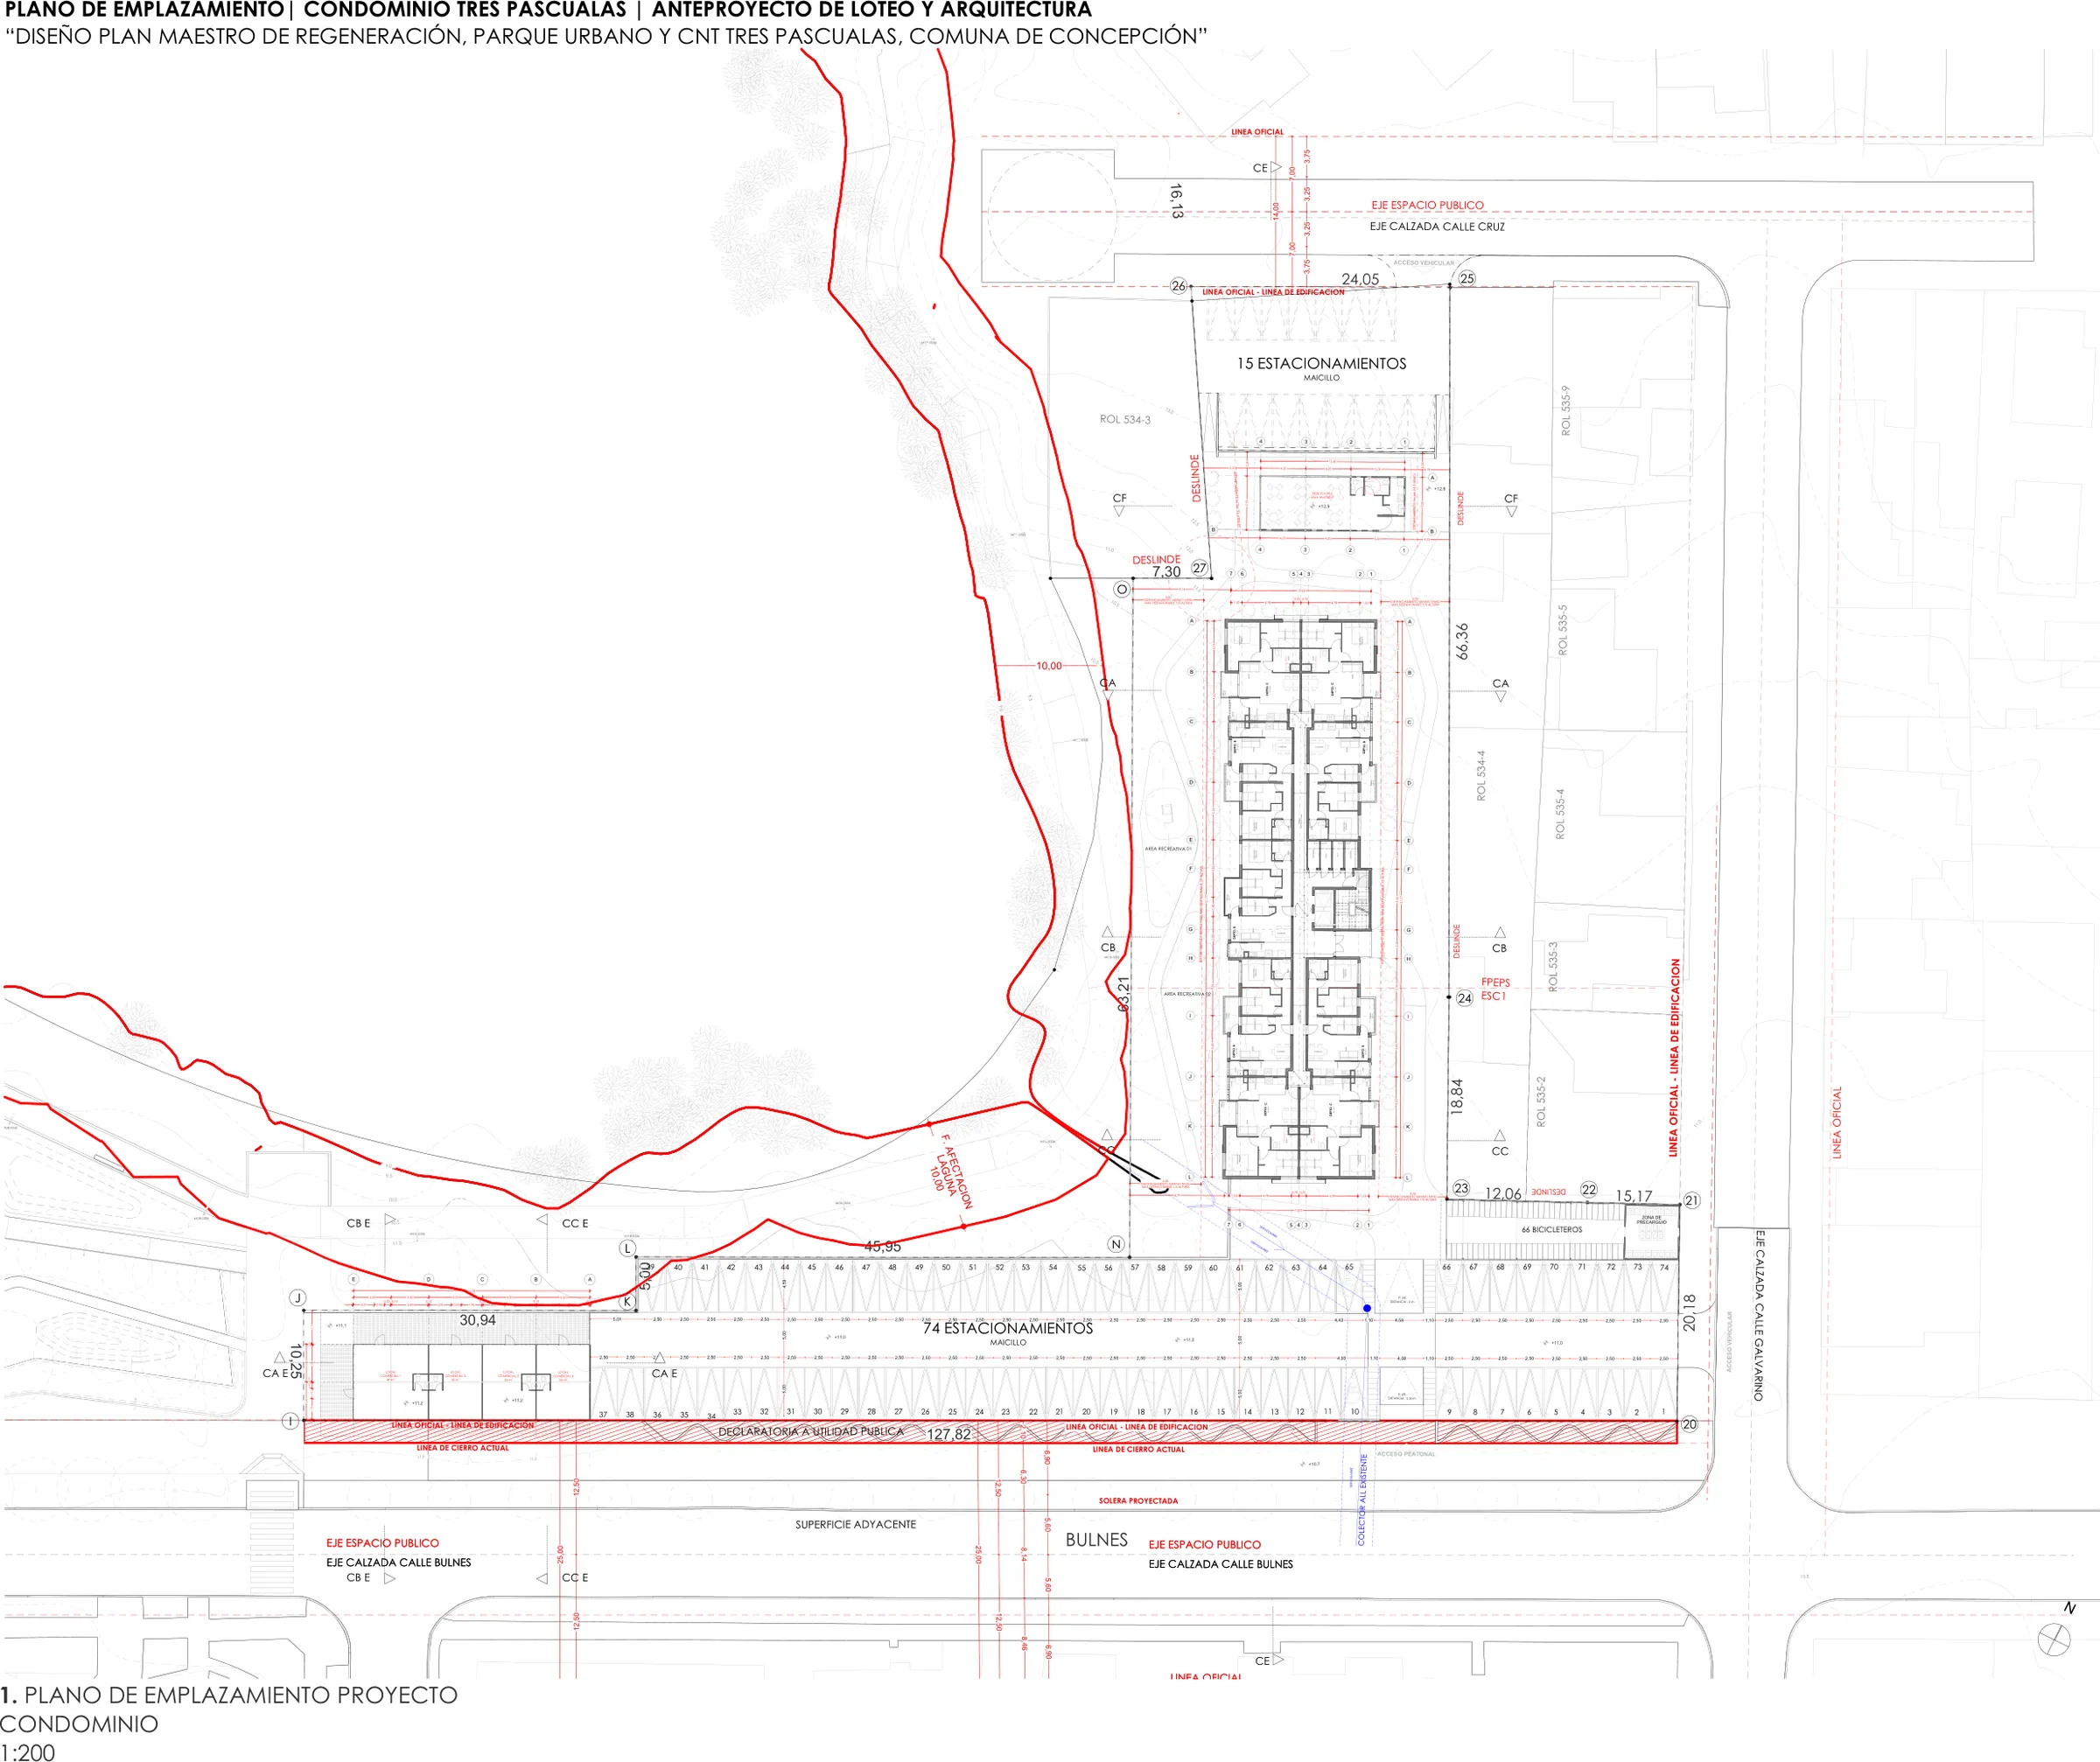Select the 'SUPERFICIE ADYACENTE' label
Viewport: 2100px width, 1762px height.
(855, 1525)
